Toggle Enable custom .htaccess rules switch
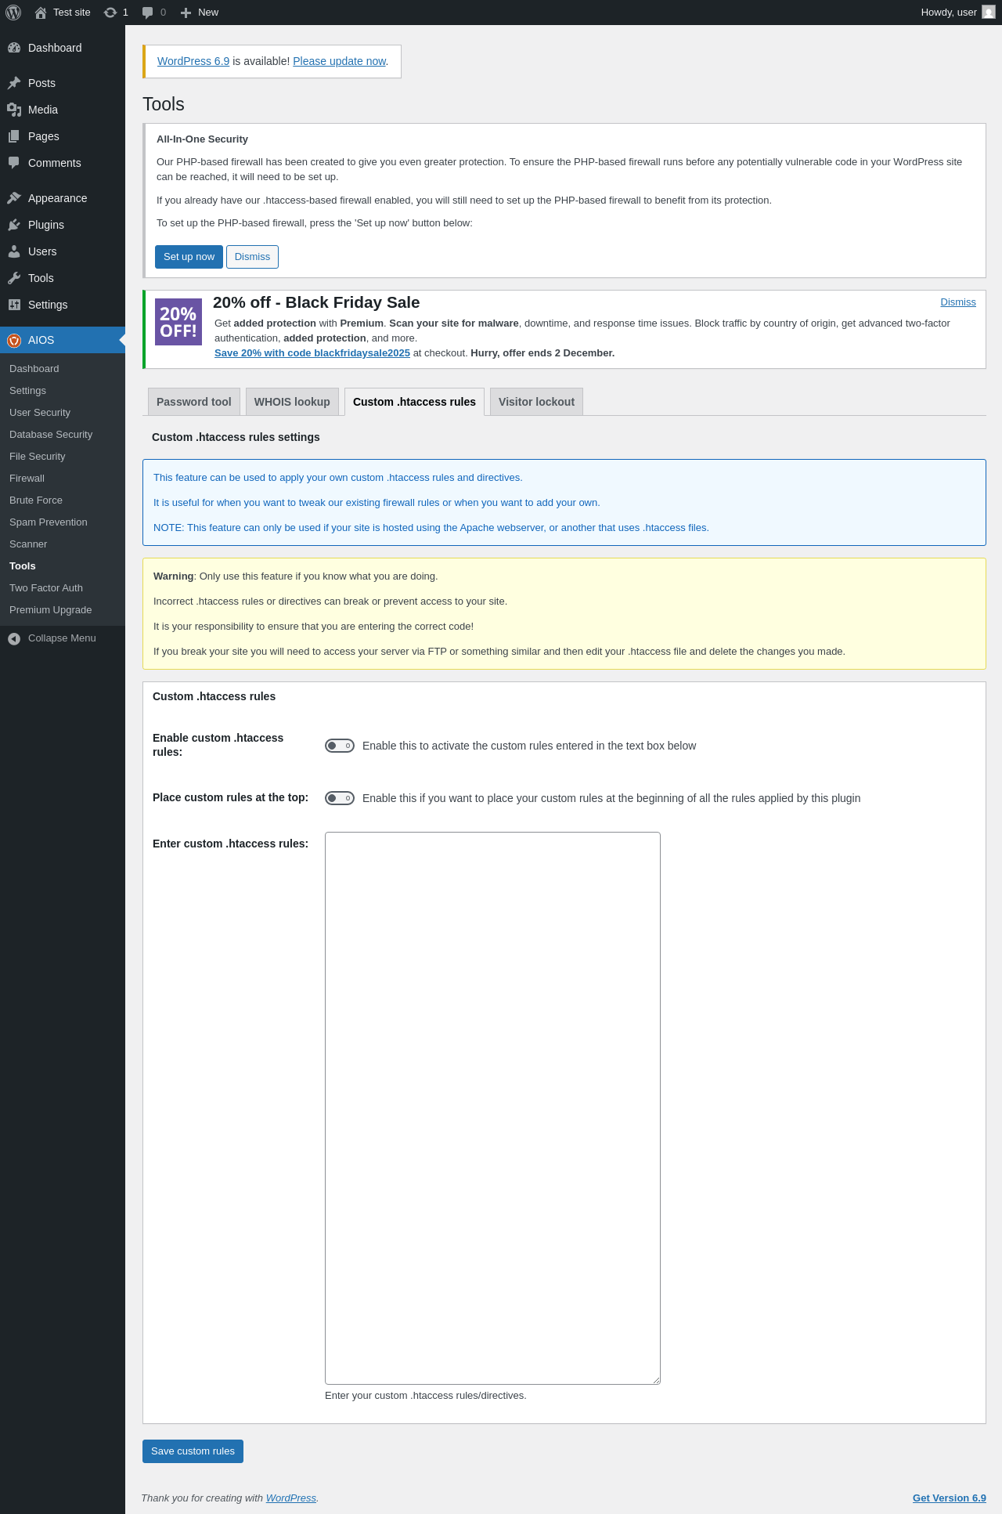The height and width of the screenshot is (1514, 1002). [340, 746]
